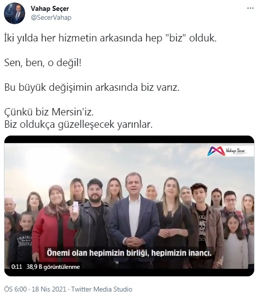Click the 0:11 video duration badge
This screenshot has height=294, width=261.
(x=17, y=267)
